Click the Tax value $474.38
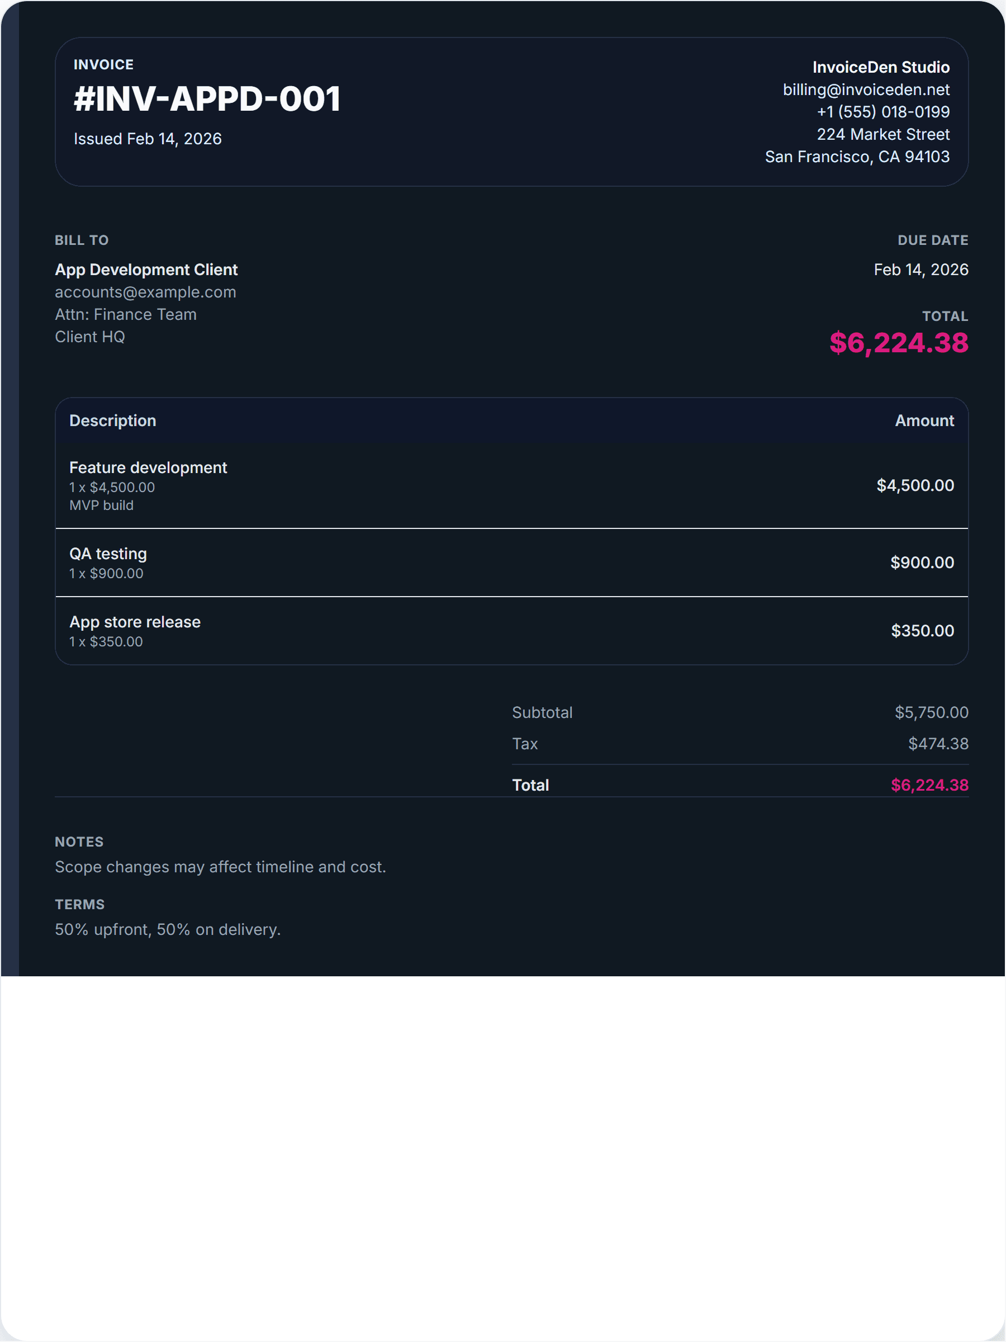This screenshot has width=1006, height=1342. point(937,744)
